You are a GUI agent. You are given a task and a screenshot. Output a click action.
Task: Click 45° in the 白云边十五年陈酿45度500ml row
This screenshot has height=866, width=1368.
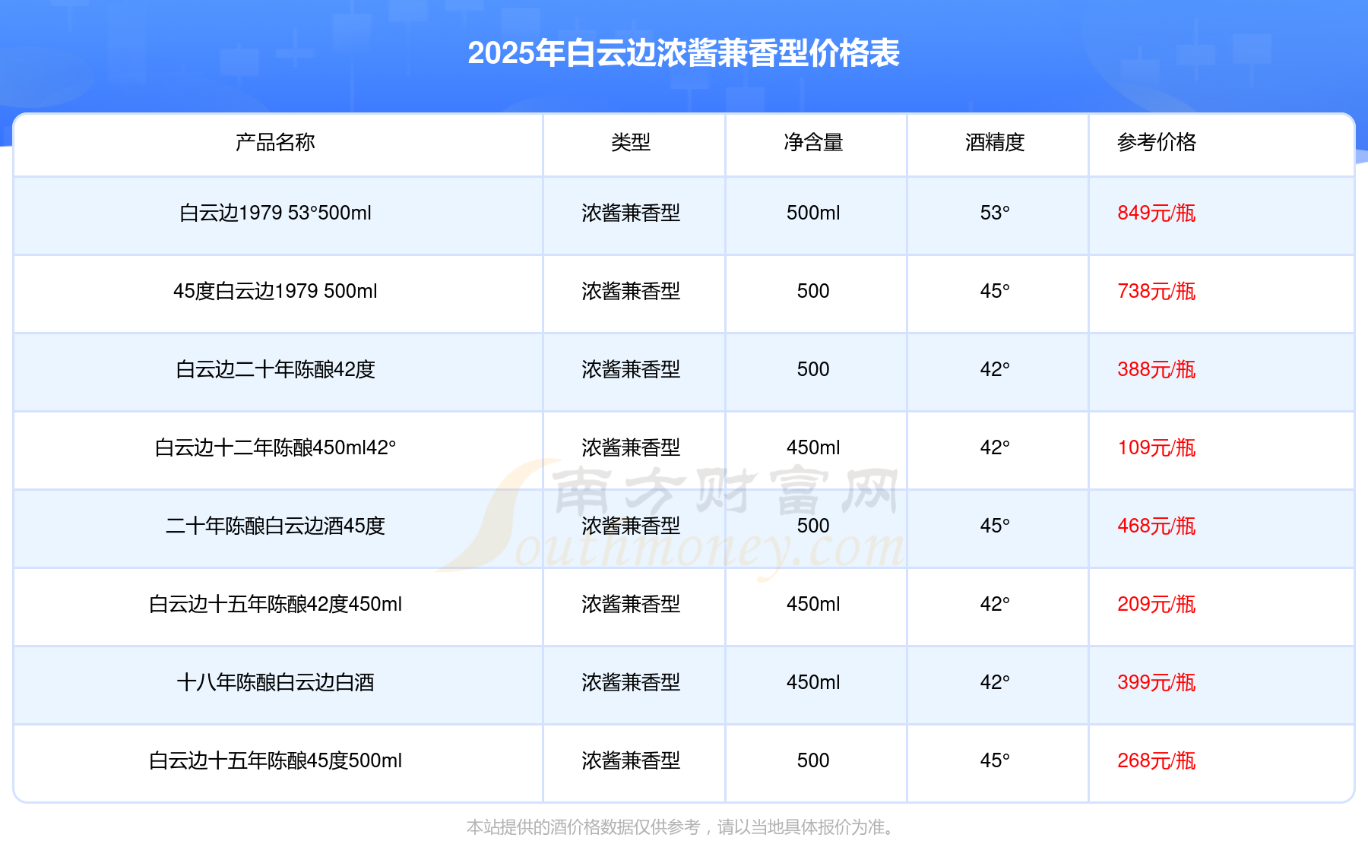995,760
